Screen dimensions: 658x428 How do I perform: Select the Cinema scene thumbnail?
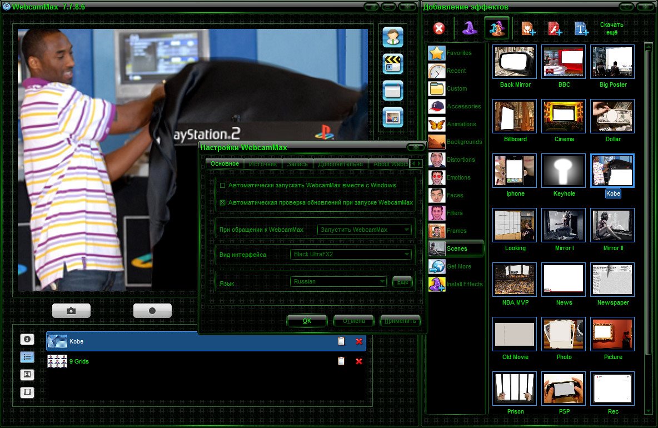(x=564, y=116)
